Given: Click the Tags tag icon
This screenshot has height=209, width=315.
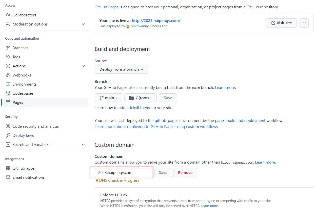Looking at the screenshot, I should click(x=8, y=57).
